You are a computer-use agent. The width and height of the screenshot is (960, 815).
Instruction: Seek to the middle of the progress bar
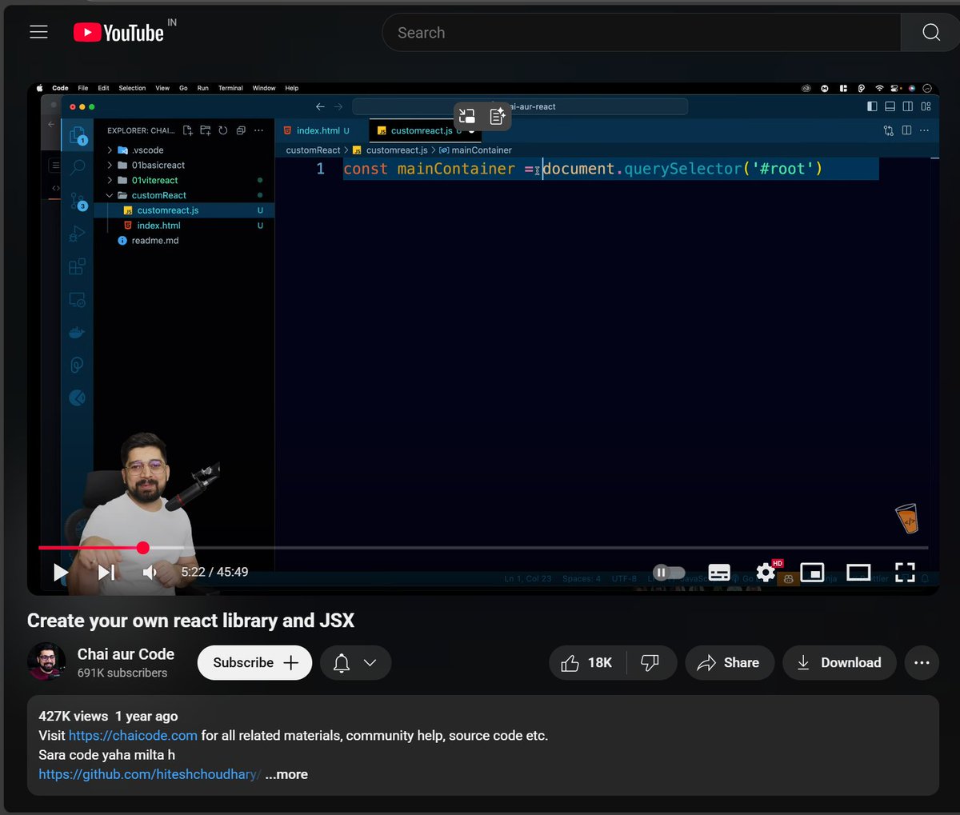[x=483, y=548]
